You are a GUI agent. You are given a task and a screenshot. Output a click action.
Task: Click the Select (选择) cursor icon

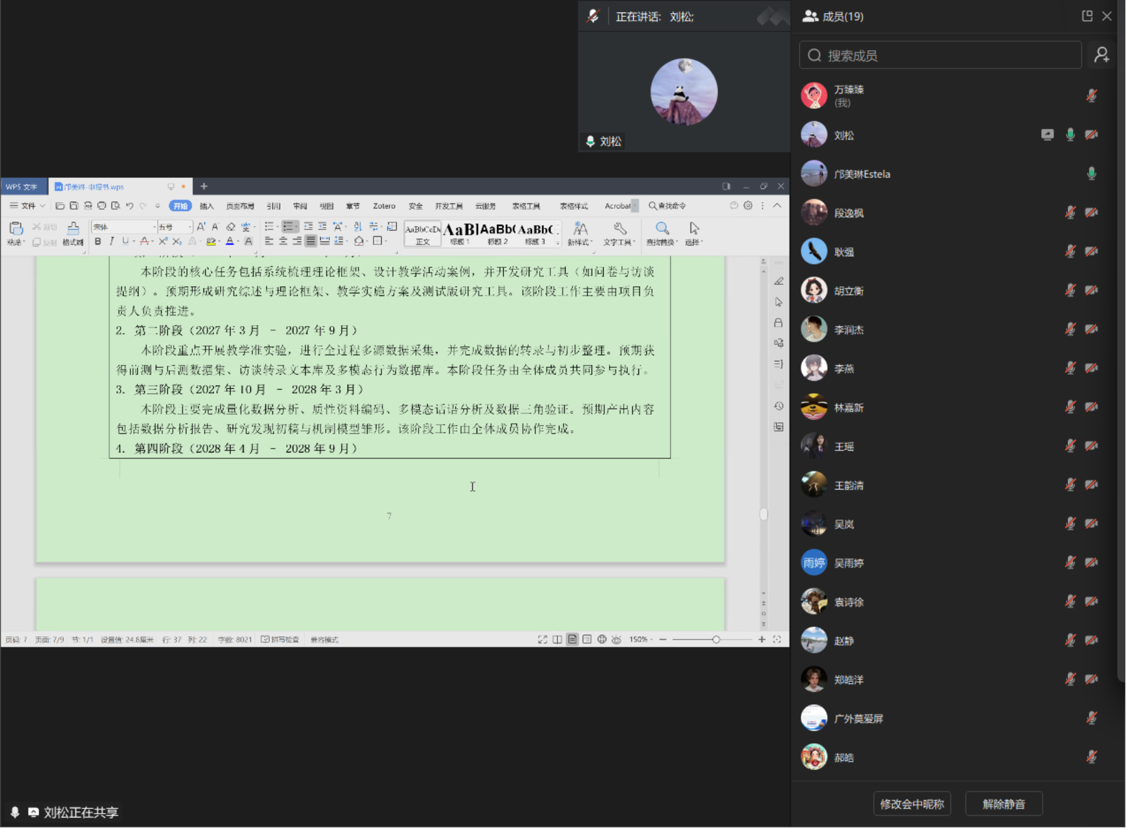pyautogui.click(x=694, y=228)
